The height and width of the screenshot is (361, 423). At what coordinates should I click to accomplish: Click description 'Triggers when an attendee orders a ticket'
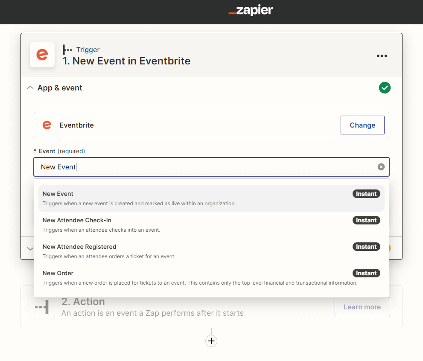[x=109, y=256]
